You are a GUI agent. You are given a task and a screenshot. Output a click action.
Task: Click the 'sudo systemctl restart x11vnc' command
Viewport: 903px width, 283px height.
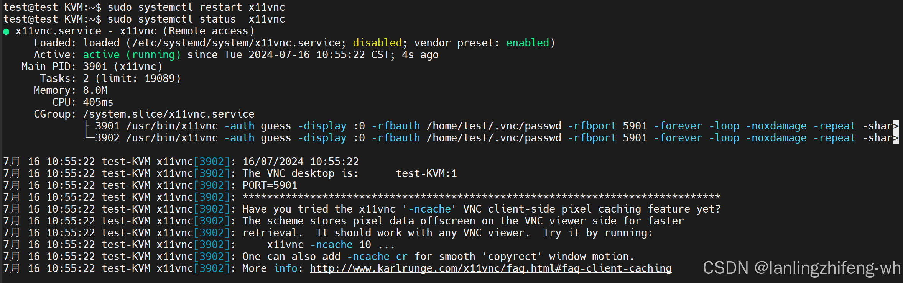[x=196, y=7]
